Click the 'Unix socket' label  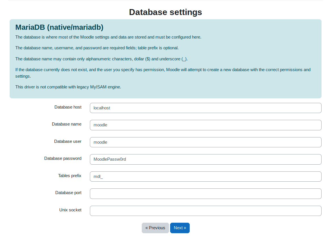point(70,210)
